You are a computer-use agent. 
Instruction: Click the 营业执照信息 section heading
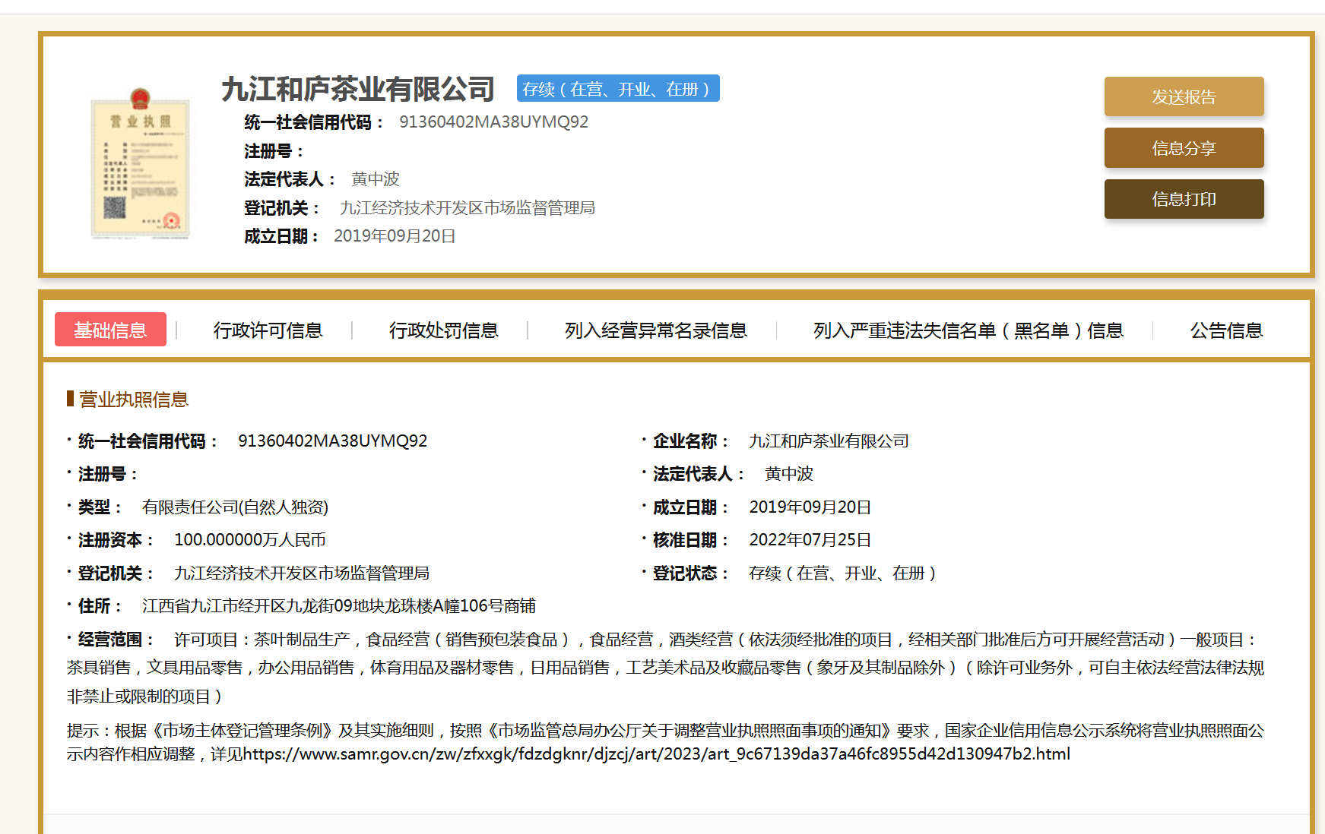click(x=134, y=400)
